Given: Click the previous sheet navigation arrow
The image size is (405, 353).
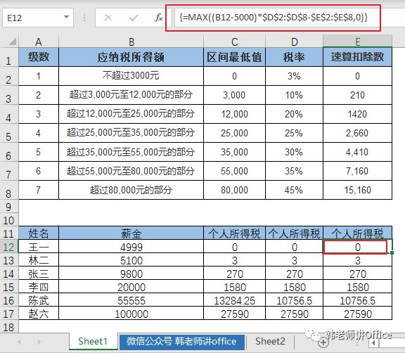Looking at the screenshot, I should click(x=20, y=342).
